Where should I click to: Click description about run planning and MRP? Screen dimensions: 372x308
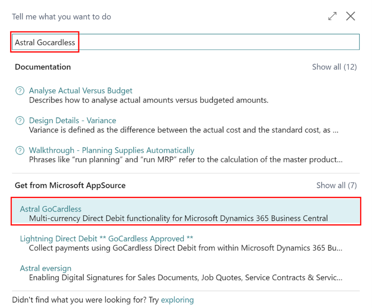click(185, 160)
